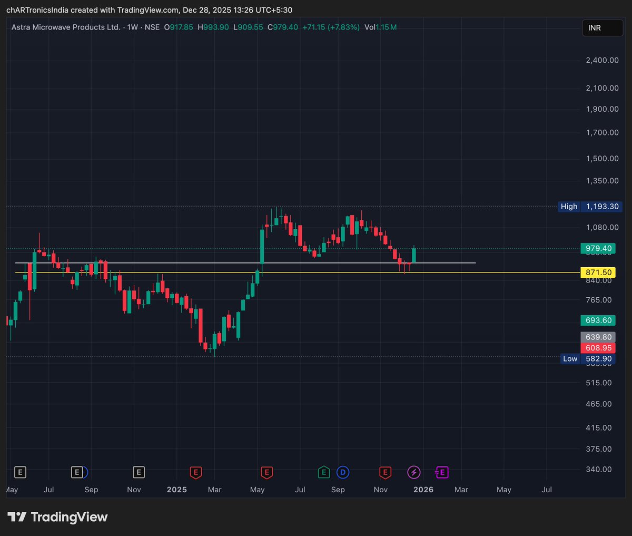Image resolution: width=632 pixels, height=536 pixels.
Task: Click the close value C979.40 in legend
Action: pyautogui.click(x=283, y=27)
